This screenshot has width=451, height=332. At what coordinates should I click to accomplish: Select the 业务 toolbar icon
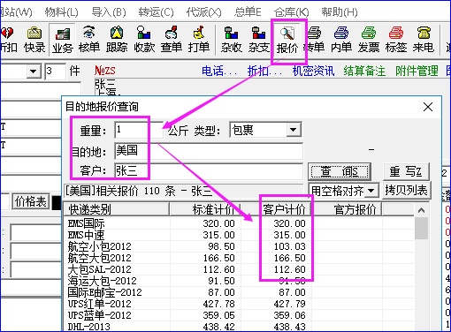[62, 40]
